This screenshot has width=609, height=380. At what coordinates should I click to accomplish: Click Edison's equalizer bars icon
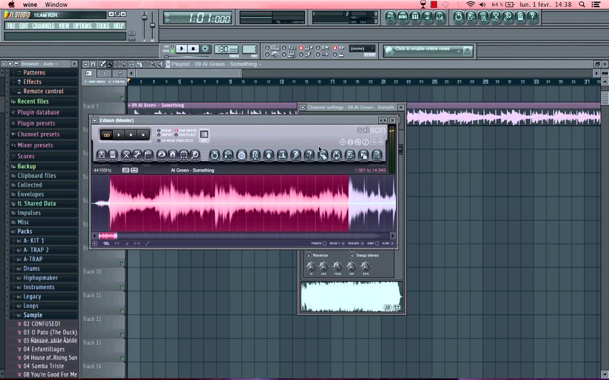tap(282, 156)
